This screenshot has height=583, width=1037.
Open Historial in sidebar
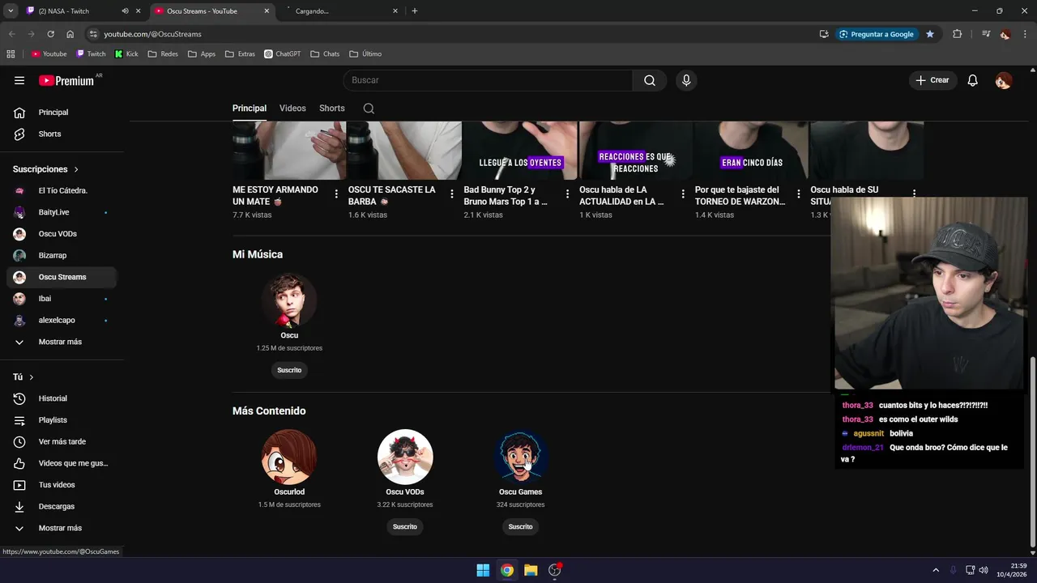tap(62, 398)
